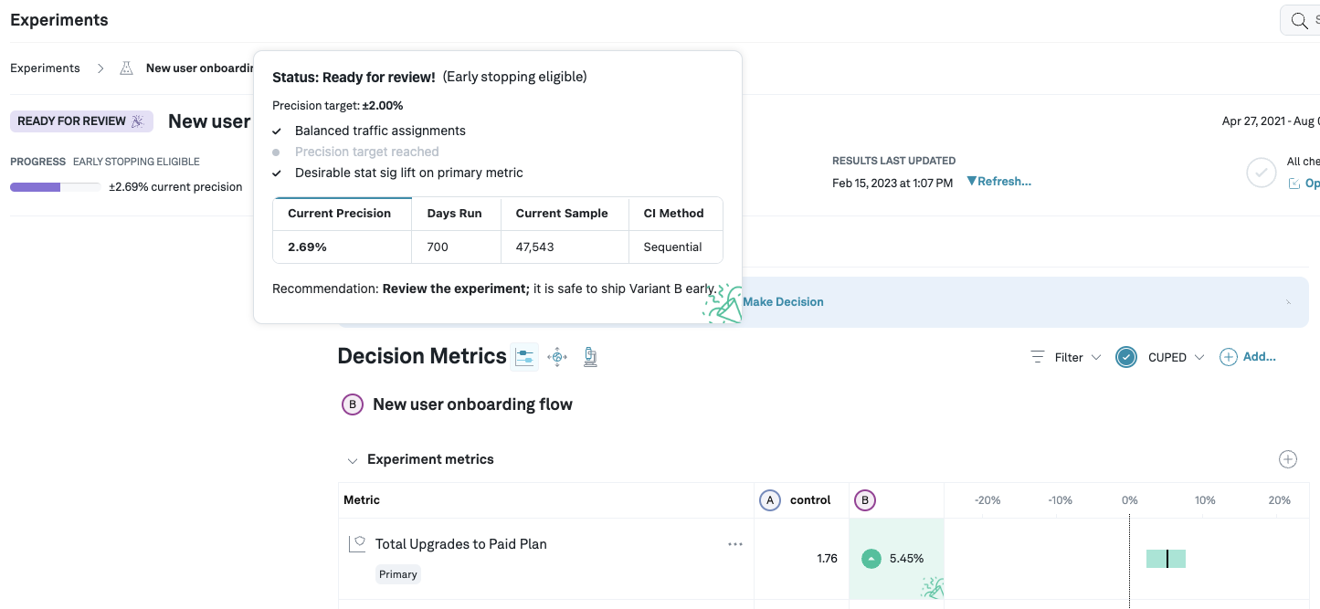Click the microscope icon beside Decision Metrics

(590, 357)
